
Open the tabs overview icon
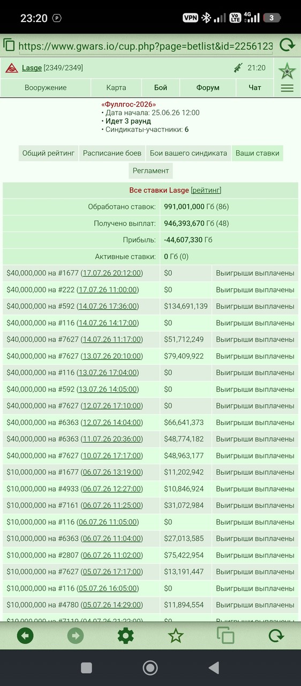[225, 636]
